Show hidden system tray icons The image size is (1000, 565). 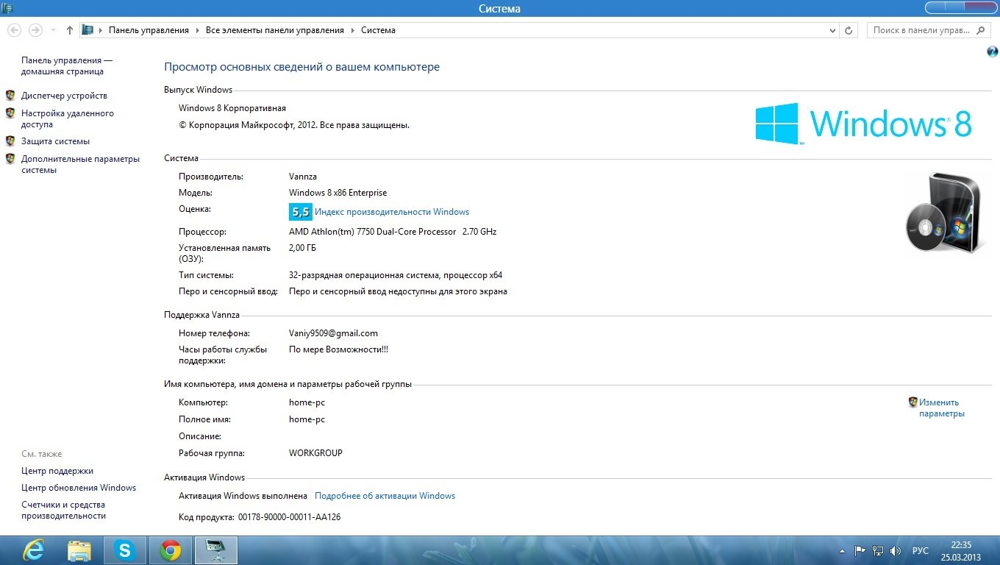(842, 551)
